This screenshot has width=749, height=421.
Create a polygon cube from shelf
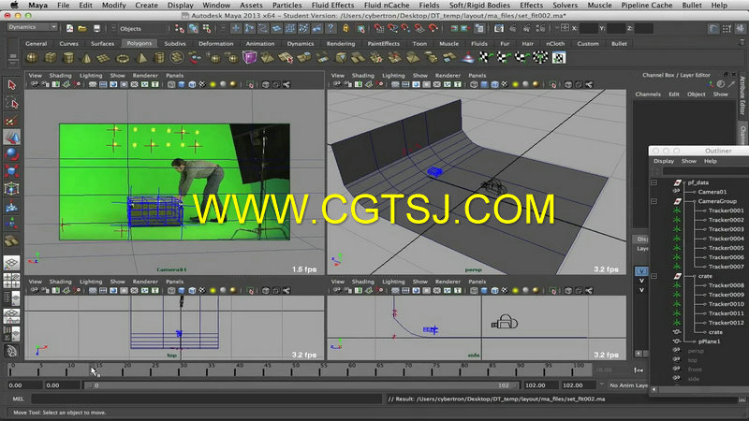(51, 58)
